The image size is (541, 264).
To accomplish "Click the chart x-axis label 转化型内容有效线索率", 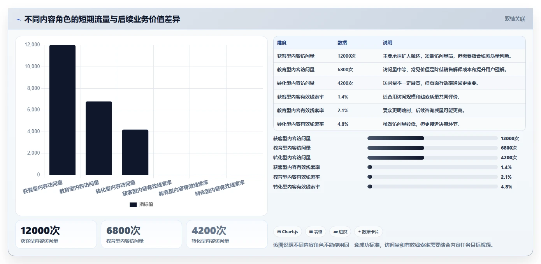I will pos(220,188).
